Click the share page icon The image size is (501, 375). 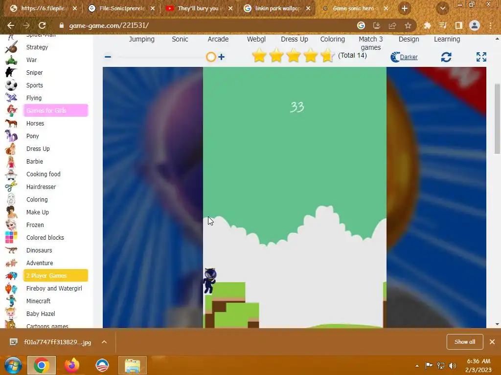click(392, 25)
